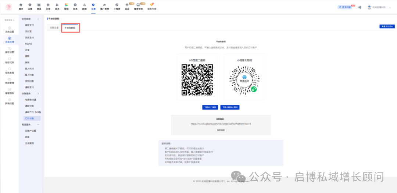Open the 订单 orders icon
Screen dimensions: 397x193
[x=48, y=6]
